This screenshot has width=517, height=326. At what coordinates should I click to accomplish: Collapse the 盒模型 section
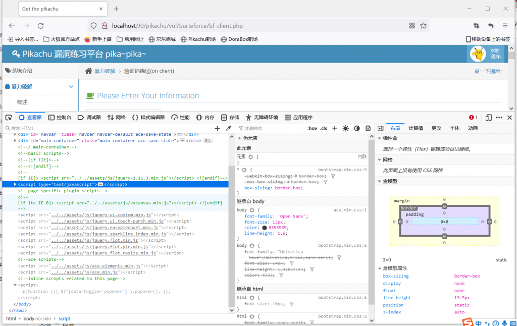(380, 181)
